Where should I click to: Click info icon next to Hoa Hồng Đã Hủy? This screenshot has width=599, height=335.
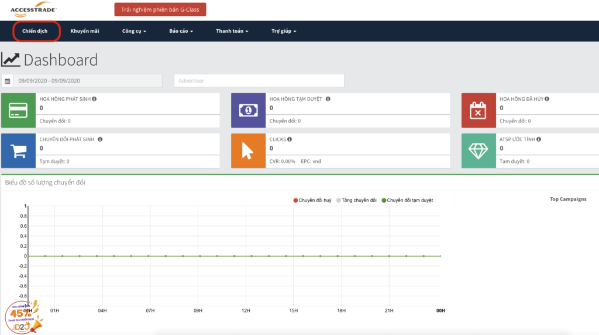pyautogui.click(x=547, y=98)
